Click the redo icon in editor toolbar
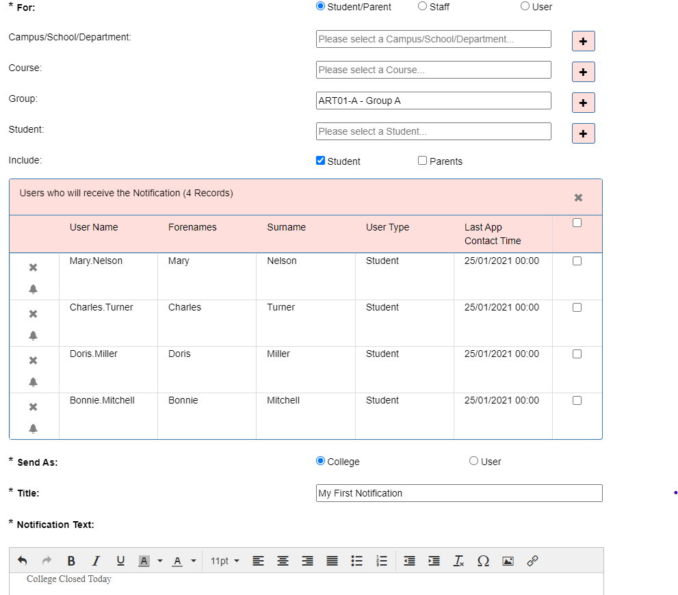Image resolution: width=678 pixels, height=595 pixels. (47, 561)
